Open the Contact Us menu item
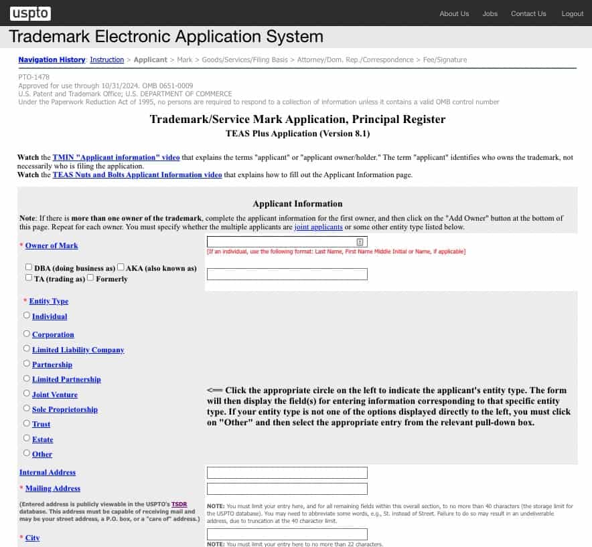 [528, 13]
